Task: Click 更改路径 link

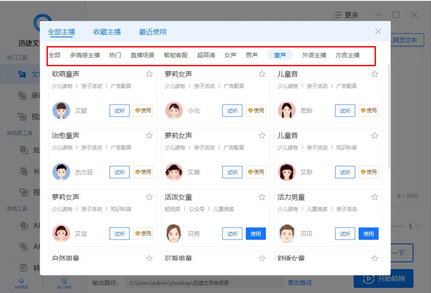Action: (x=299, y=283)
